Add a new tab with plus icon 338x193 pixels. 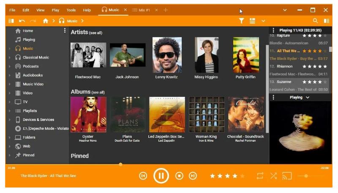point(166,10)
